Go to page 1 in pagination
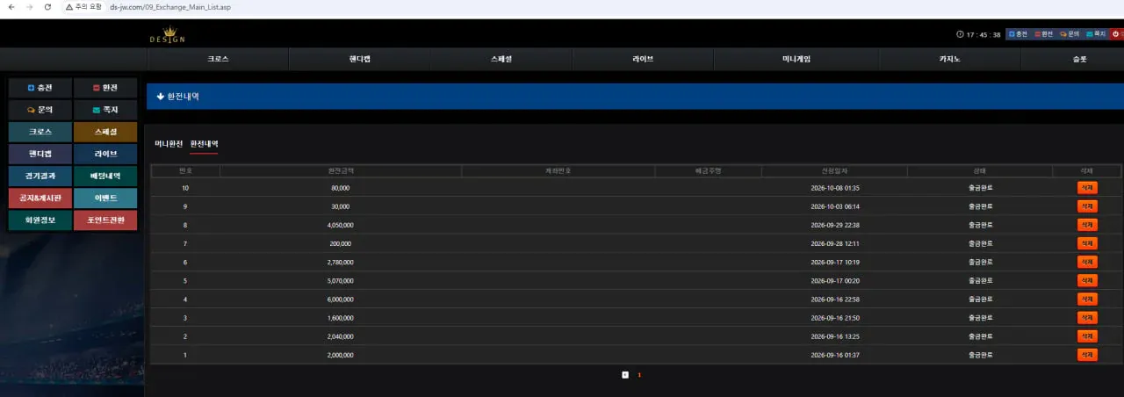1124x397 pixels. tap(639, 375)
